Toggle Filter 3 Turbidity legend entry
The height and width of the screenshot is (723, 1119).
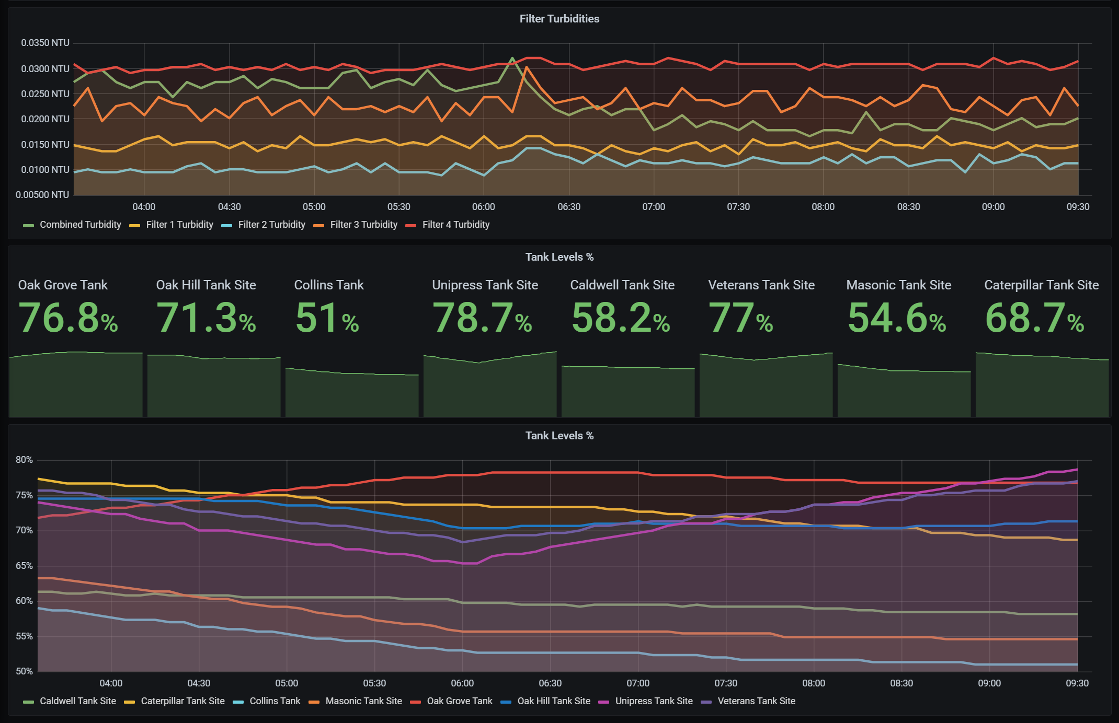[363, 225]
